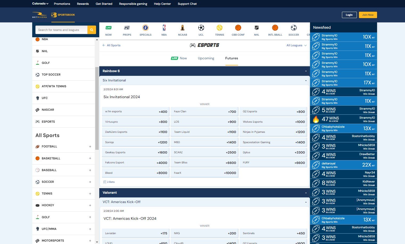
Task: Bet on w7m esports at +400
Action: [x=136, y=111]
